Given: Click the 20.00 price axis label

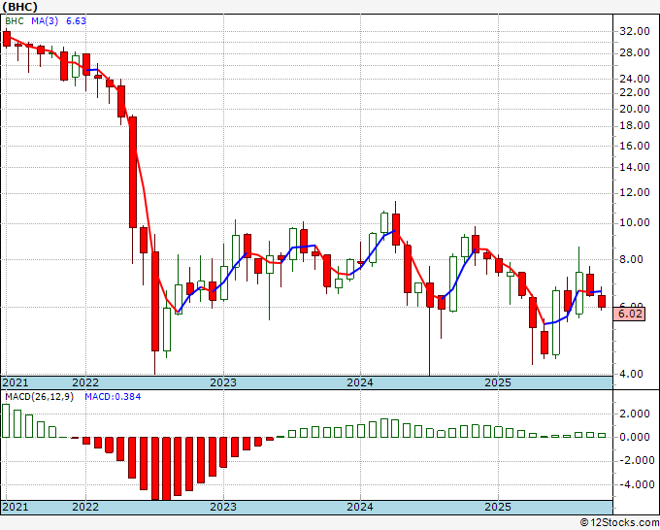Looking at the screenshot, I should [x=635, y=109].
